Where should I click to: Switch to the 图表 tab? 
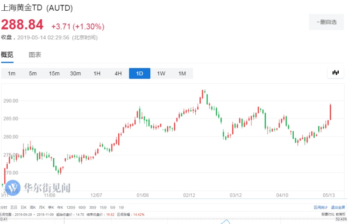pyautogui.click(x=35, y=55)
